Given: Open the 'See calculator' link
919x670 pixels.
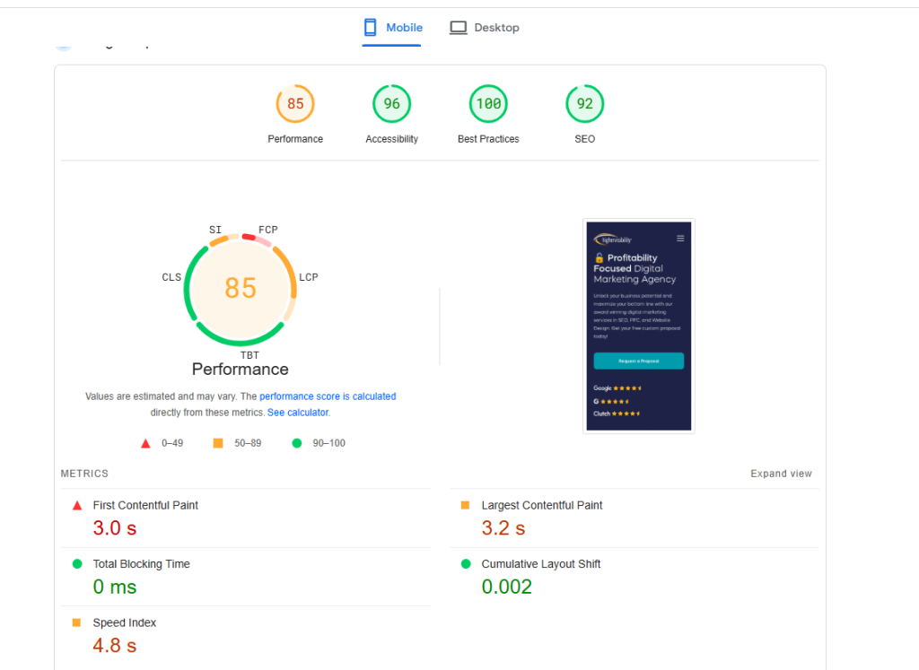Looking at the screenshot, I should [298, 413].
